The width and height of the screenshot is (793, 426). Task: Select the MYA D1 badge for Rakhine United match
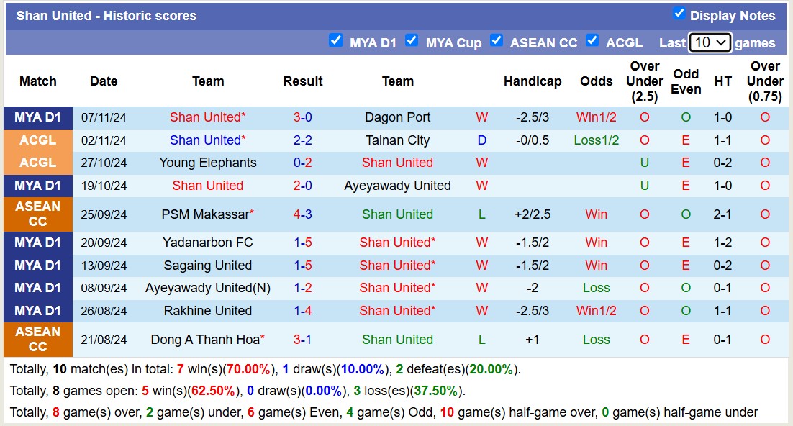37,311
